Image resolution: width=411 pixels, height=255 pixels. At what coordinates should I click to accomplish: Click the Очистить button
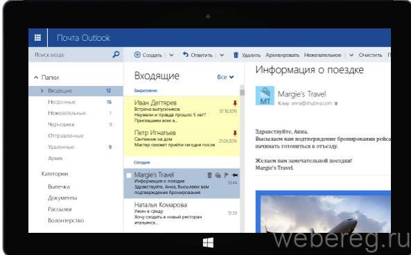pos(370,55)
